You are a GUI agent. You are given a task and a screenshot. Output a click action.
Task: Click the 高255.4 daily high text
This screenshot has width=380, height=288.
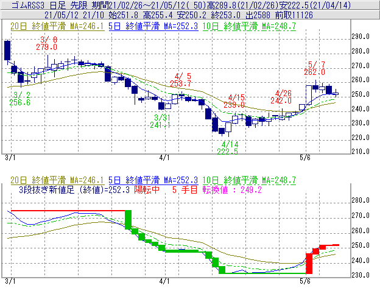pos(158,15)
